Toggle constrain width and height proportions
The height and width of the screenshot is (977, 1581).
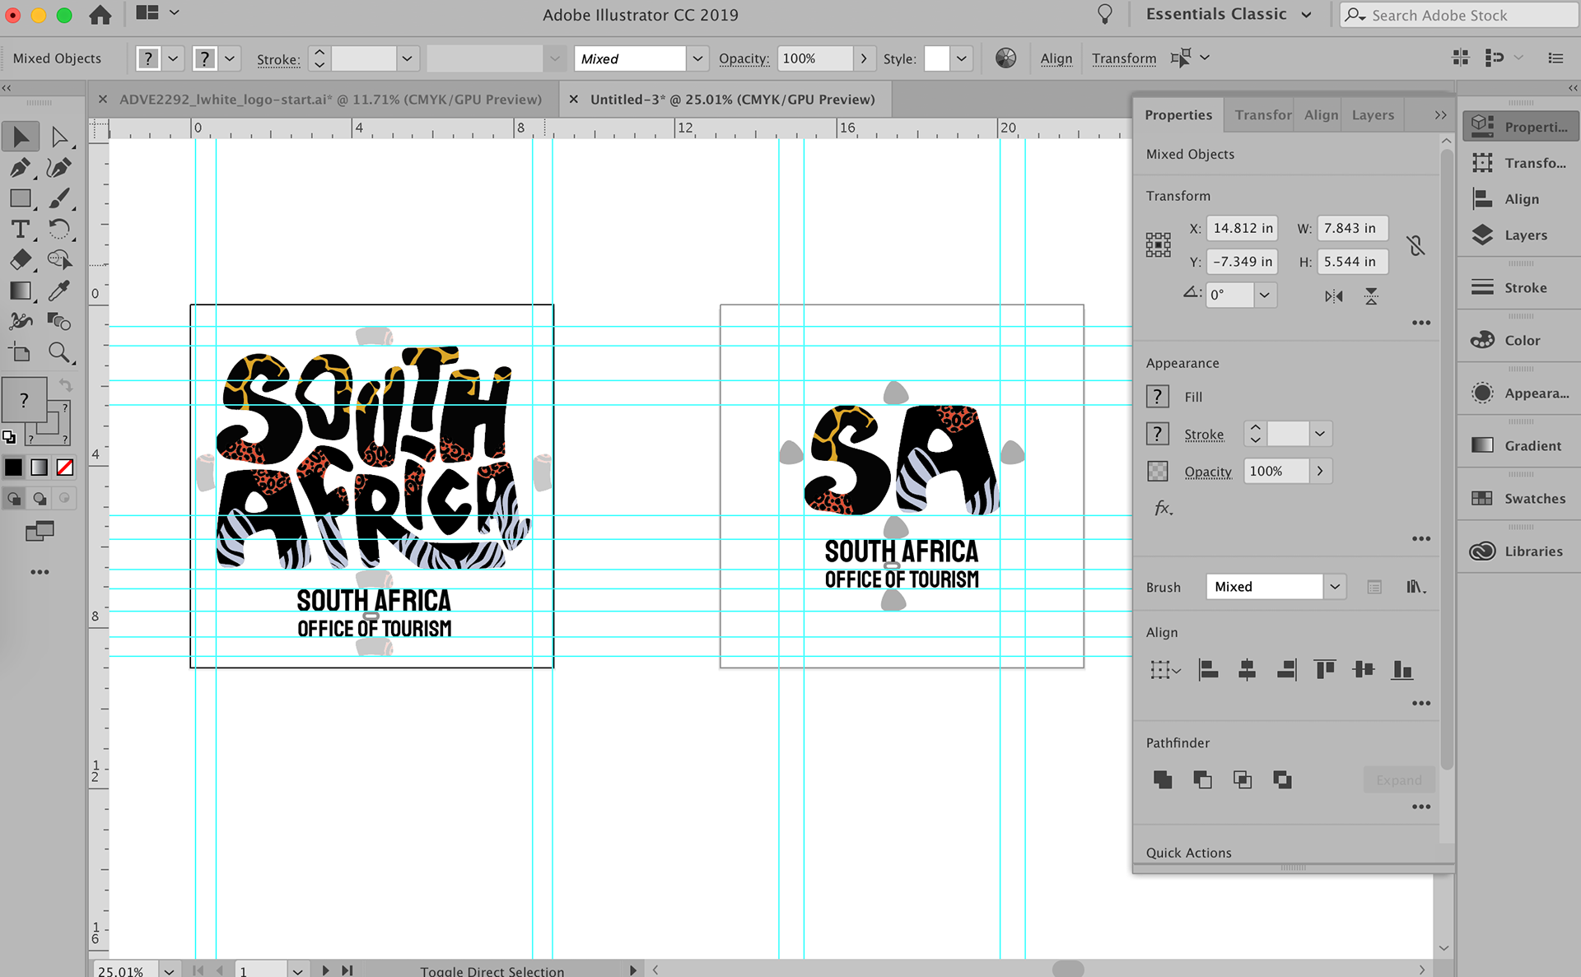pyautogui.click(x=1415, y=244)
